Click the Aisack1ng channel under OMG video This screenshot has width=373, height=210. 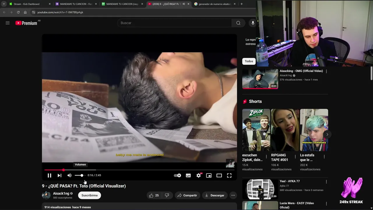286,76
